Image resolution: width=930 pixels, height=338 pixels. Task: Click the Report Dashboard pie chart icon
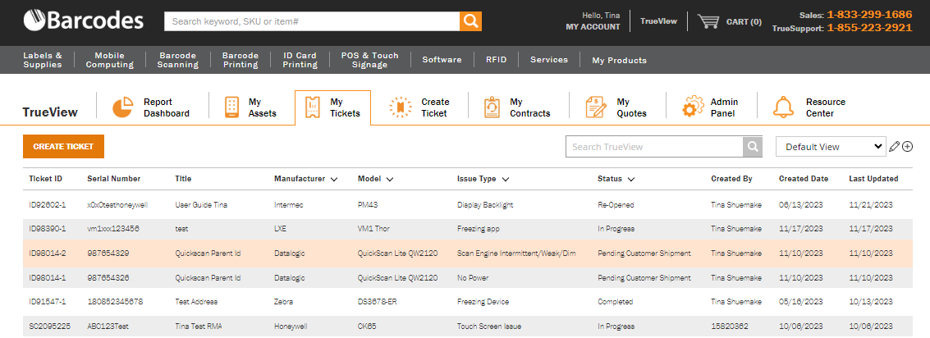click(x=123, y=107)
